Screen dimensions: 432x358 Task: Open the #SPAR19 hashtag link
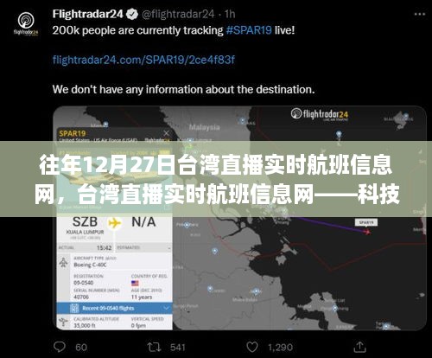(x=249, y=30)
